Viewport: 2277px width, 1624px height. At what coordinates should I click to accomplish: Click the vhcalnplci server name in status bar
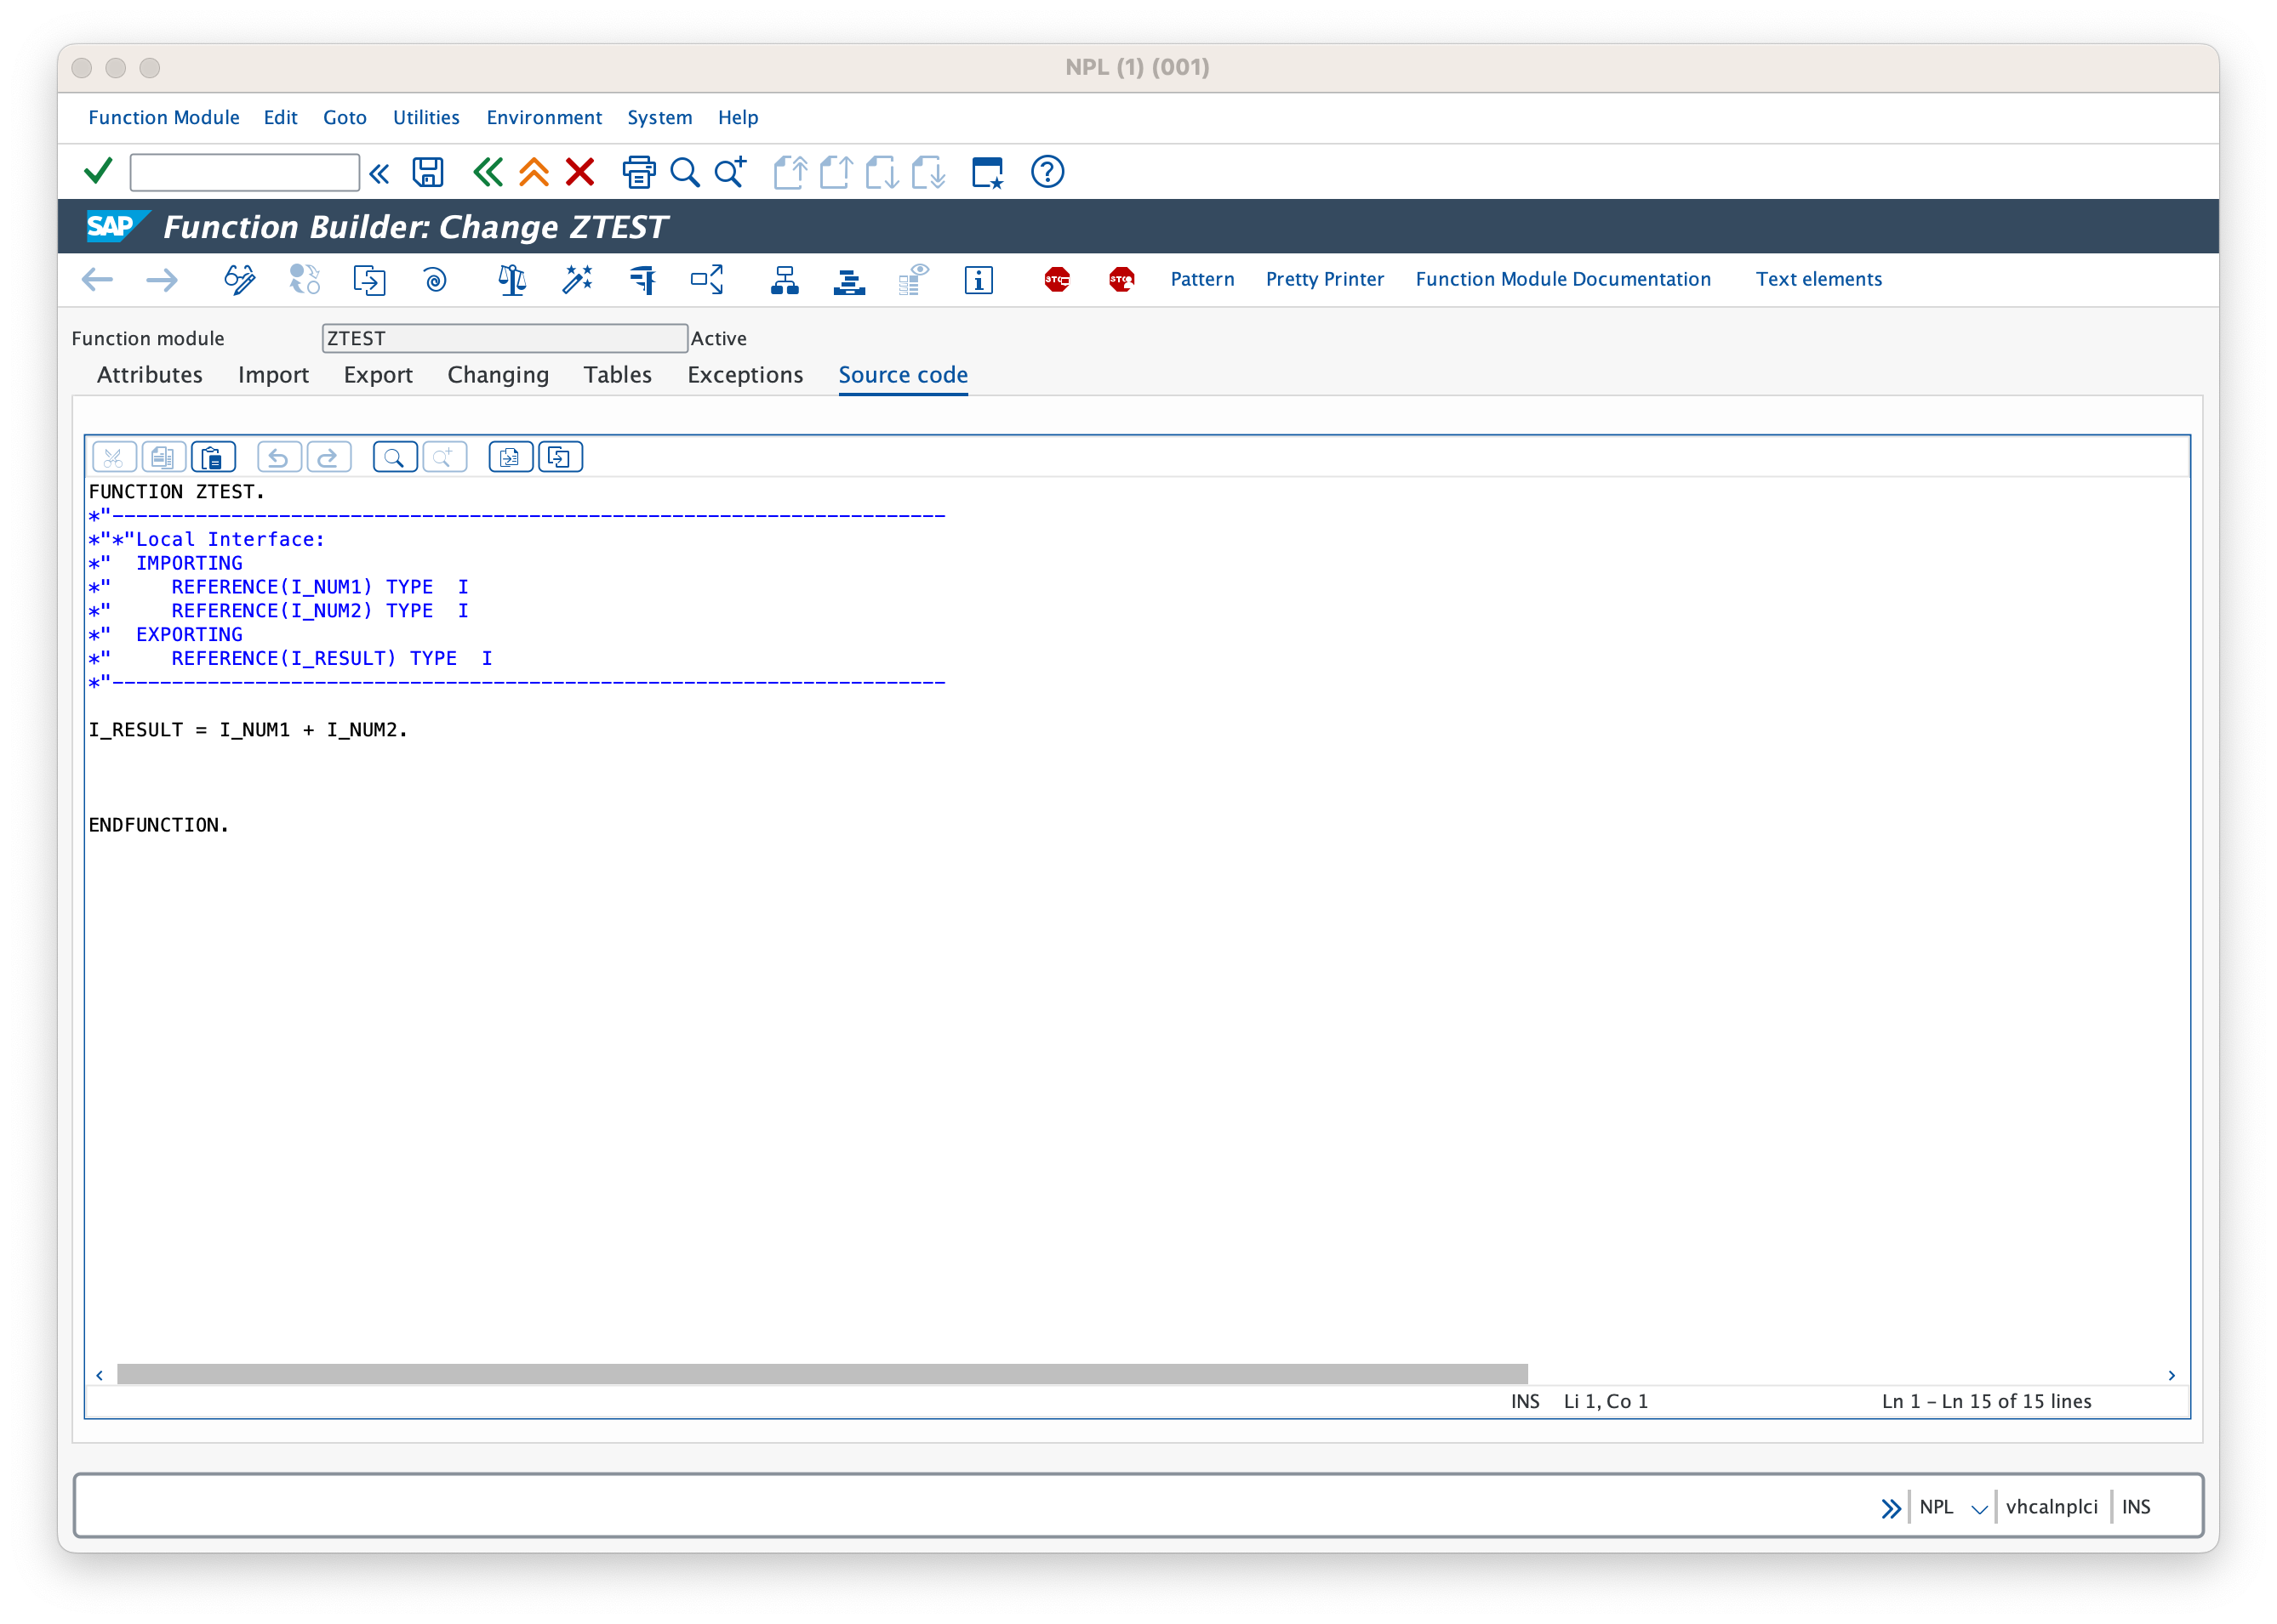pyautogui.click(x=2051, y=1507)
